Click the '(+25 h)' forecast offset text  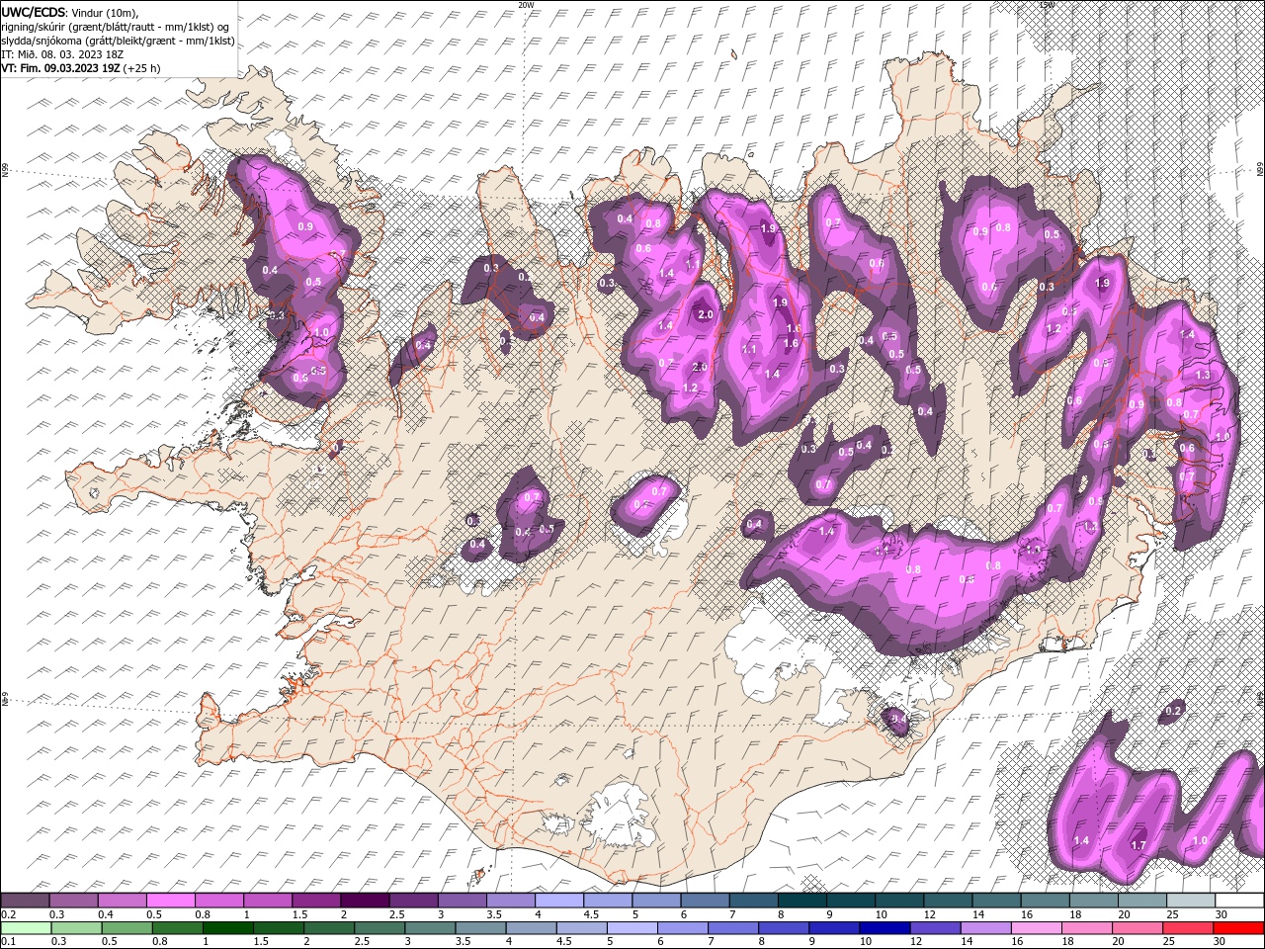pyautogui.click(x=142, y=68)
